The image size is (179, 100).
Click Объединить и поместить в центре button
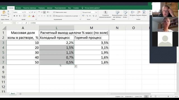pyautogui.click(x=65, y=16)
